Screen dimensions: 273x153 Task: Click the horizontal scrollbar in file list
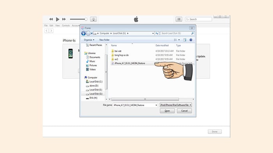tap(145, 99)
